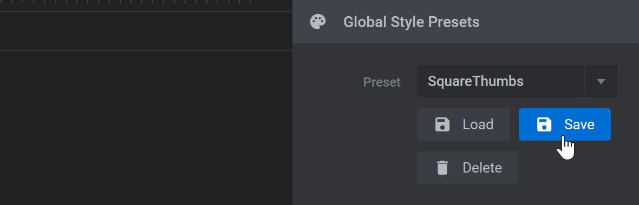639x205 pixels.
Task: Click blank panel area below the Delete button
Action: pyautogui.click(x=465, y=195)
